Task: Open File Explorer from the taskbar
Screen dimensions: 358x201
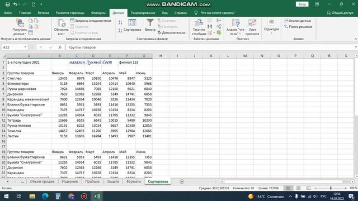Action: point(32,196)
